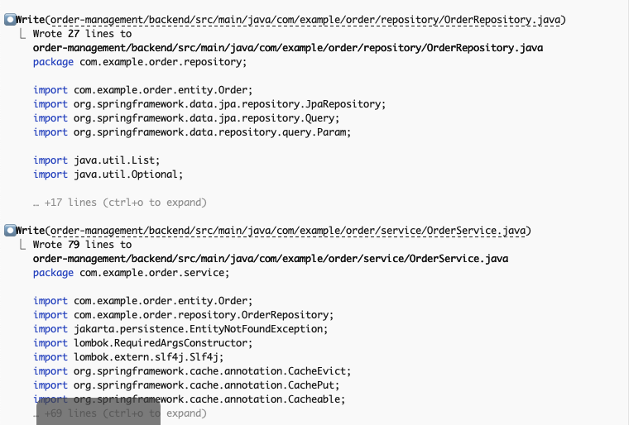
Task: Click the CacheEvict annotation import line
Action: tap(192, 371)
